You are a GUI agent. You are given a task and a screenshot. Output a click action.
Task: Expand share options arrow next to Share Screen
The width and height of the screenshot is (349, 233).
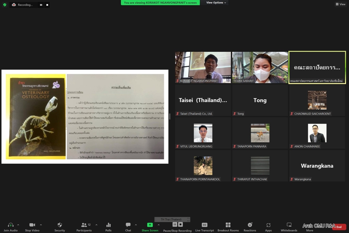159,225
